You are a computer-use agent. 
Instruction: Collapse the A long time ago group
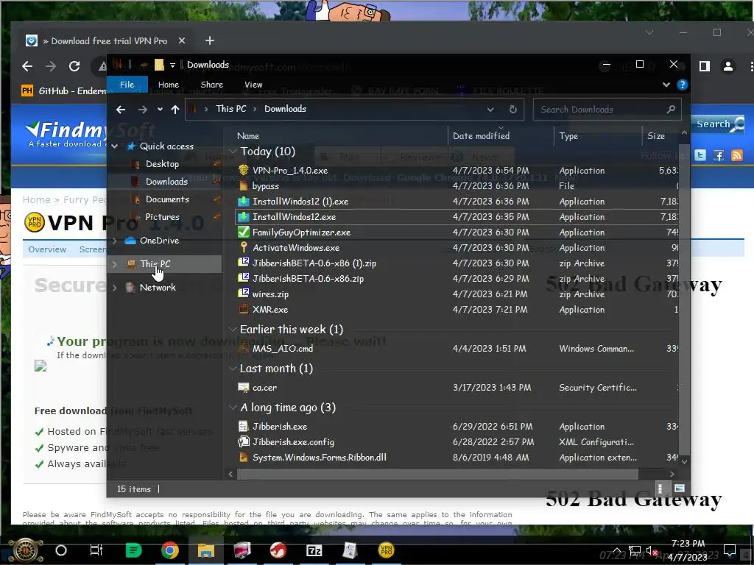233,408
